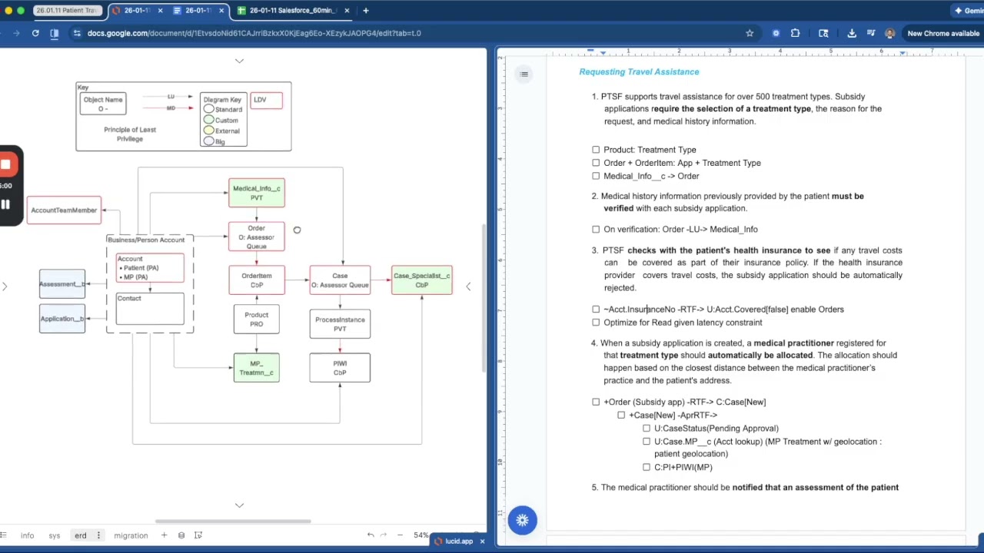
Task: Check 'U:Case.MP__c (Acct lookup)' item
Action: pyautogui.click(x=647, y=442)
